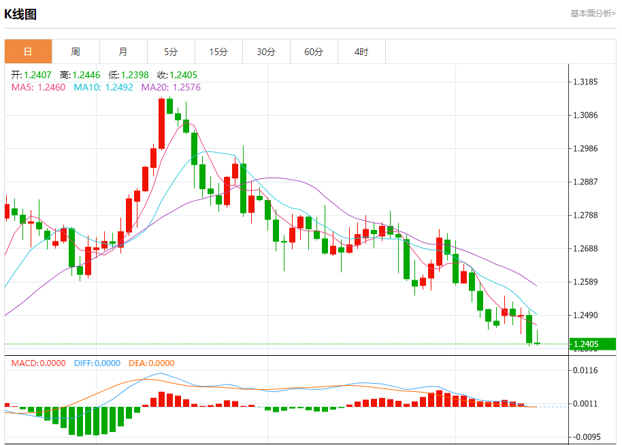Open the 基本面分析 link

(593, 14)
